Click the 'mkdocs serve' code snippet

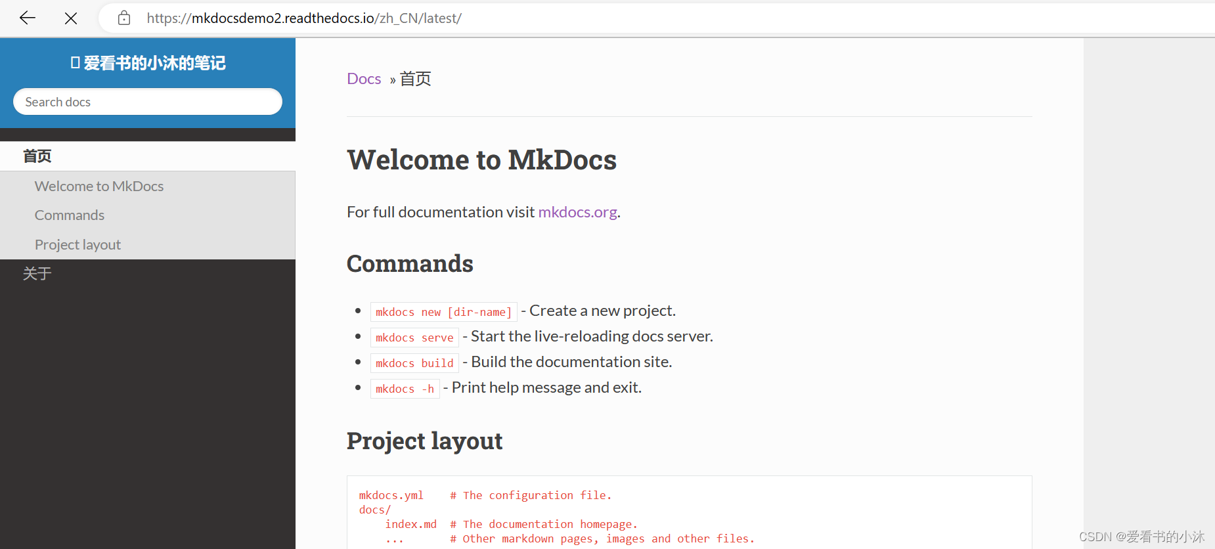coord(414,338)
